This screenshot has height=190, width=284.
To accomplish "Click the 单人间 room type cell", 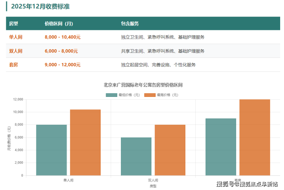I will coord(16,38).
